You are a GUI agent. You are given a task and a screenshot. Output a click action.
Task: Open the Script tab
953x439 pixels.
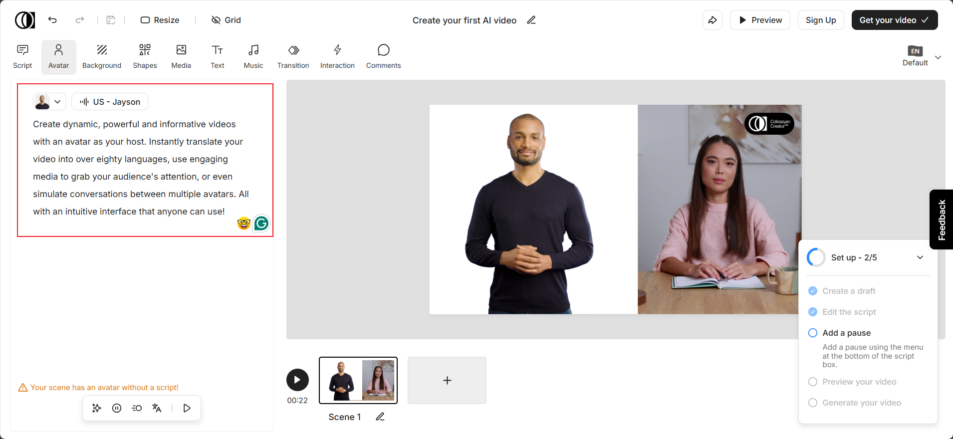click(x=22, y=57)
